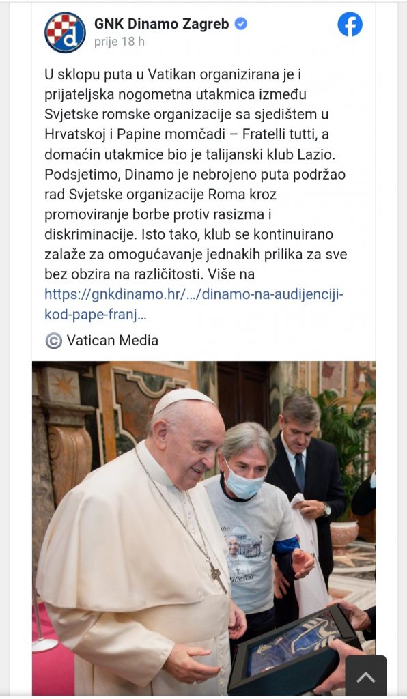Click the blue verified badge checkmark
The height and width of the screenshot is (699, 407).
pyautogui.click(x=241, y=24)
